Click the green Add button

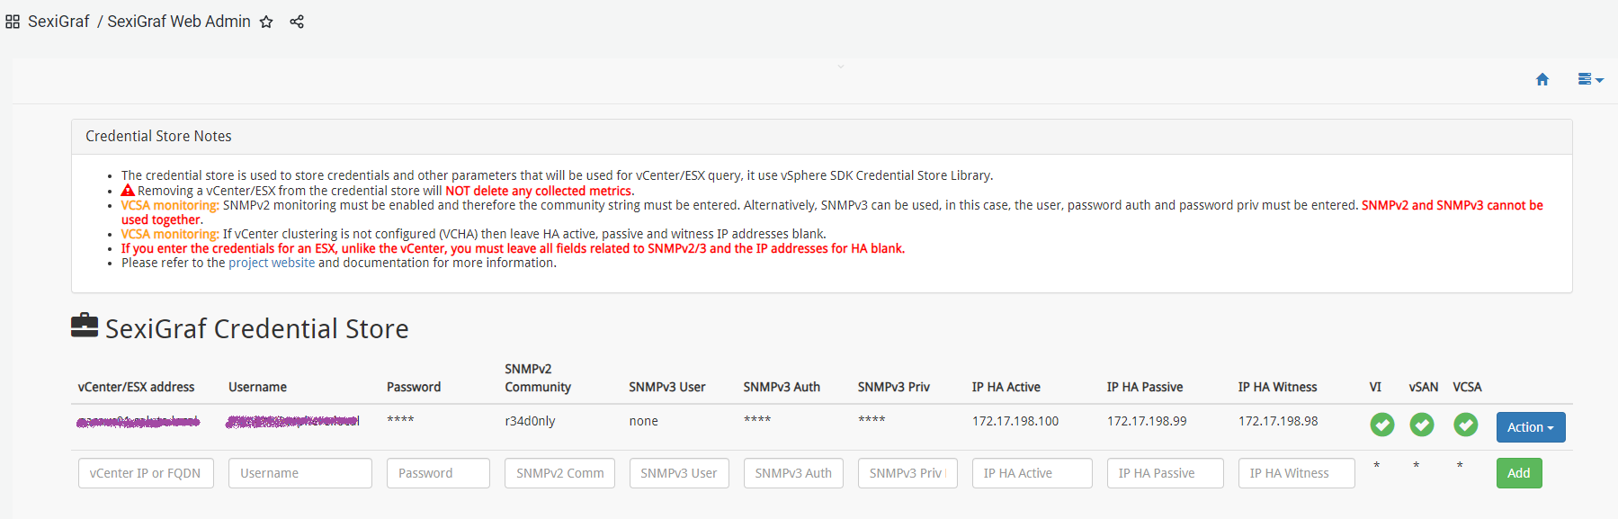1519,473
